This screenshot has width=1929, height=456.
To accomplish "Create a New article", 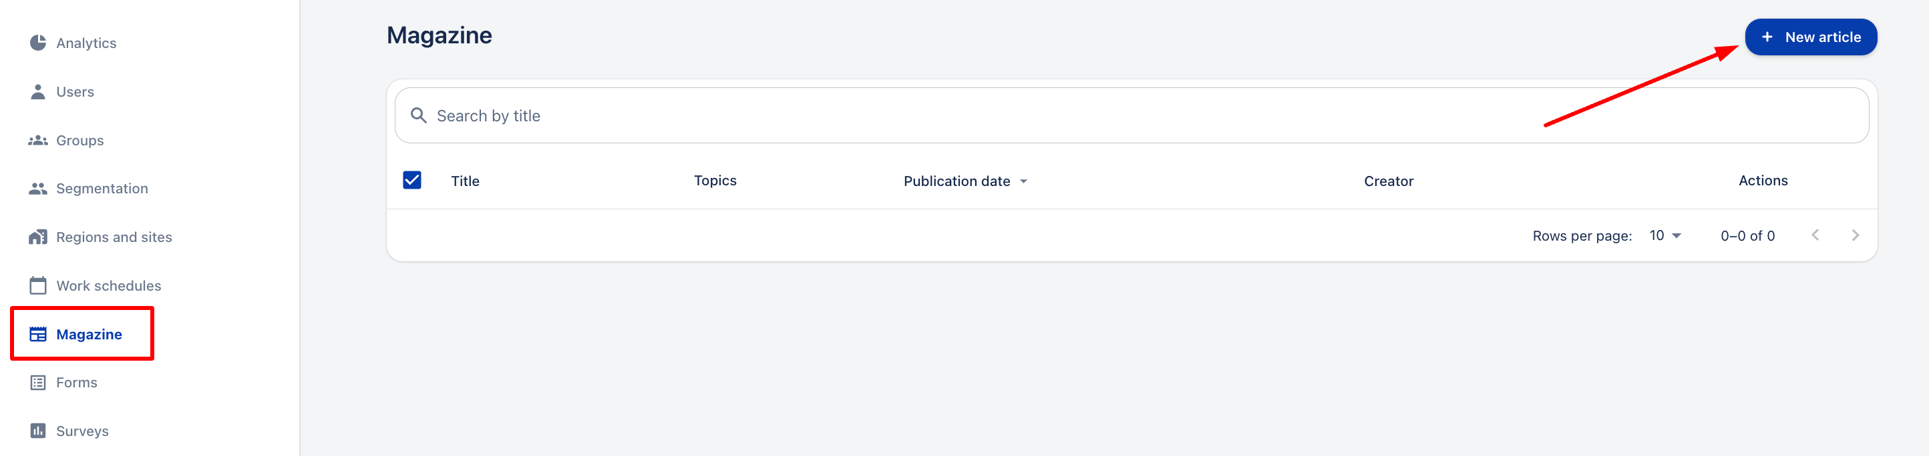I will coord(1810,37).
